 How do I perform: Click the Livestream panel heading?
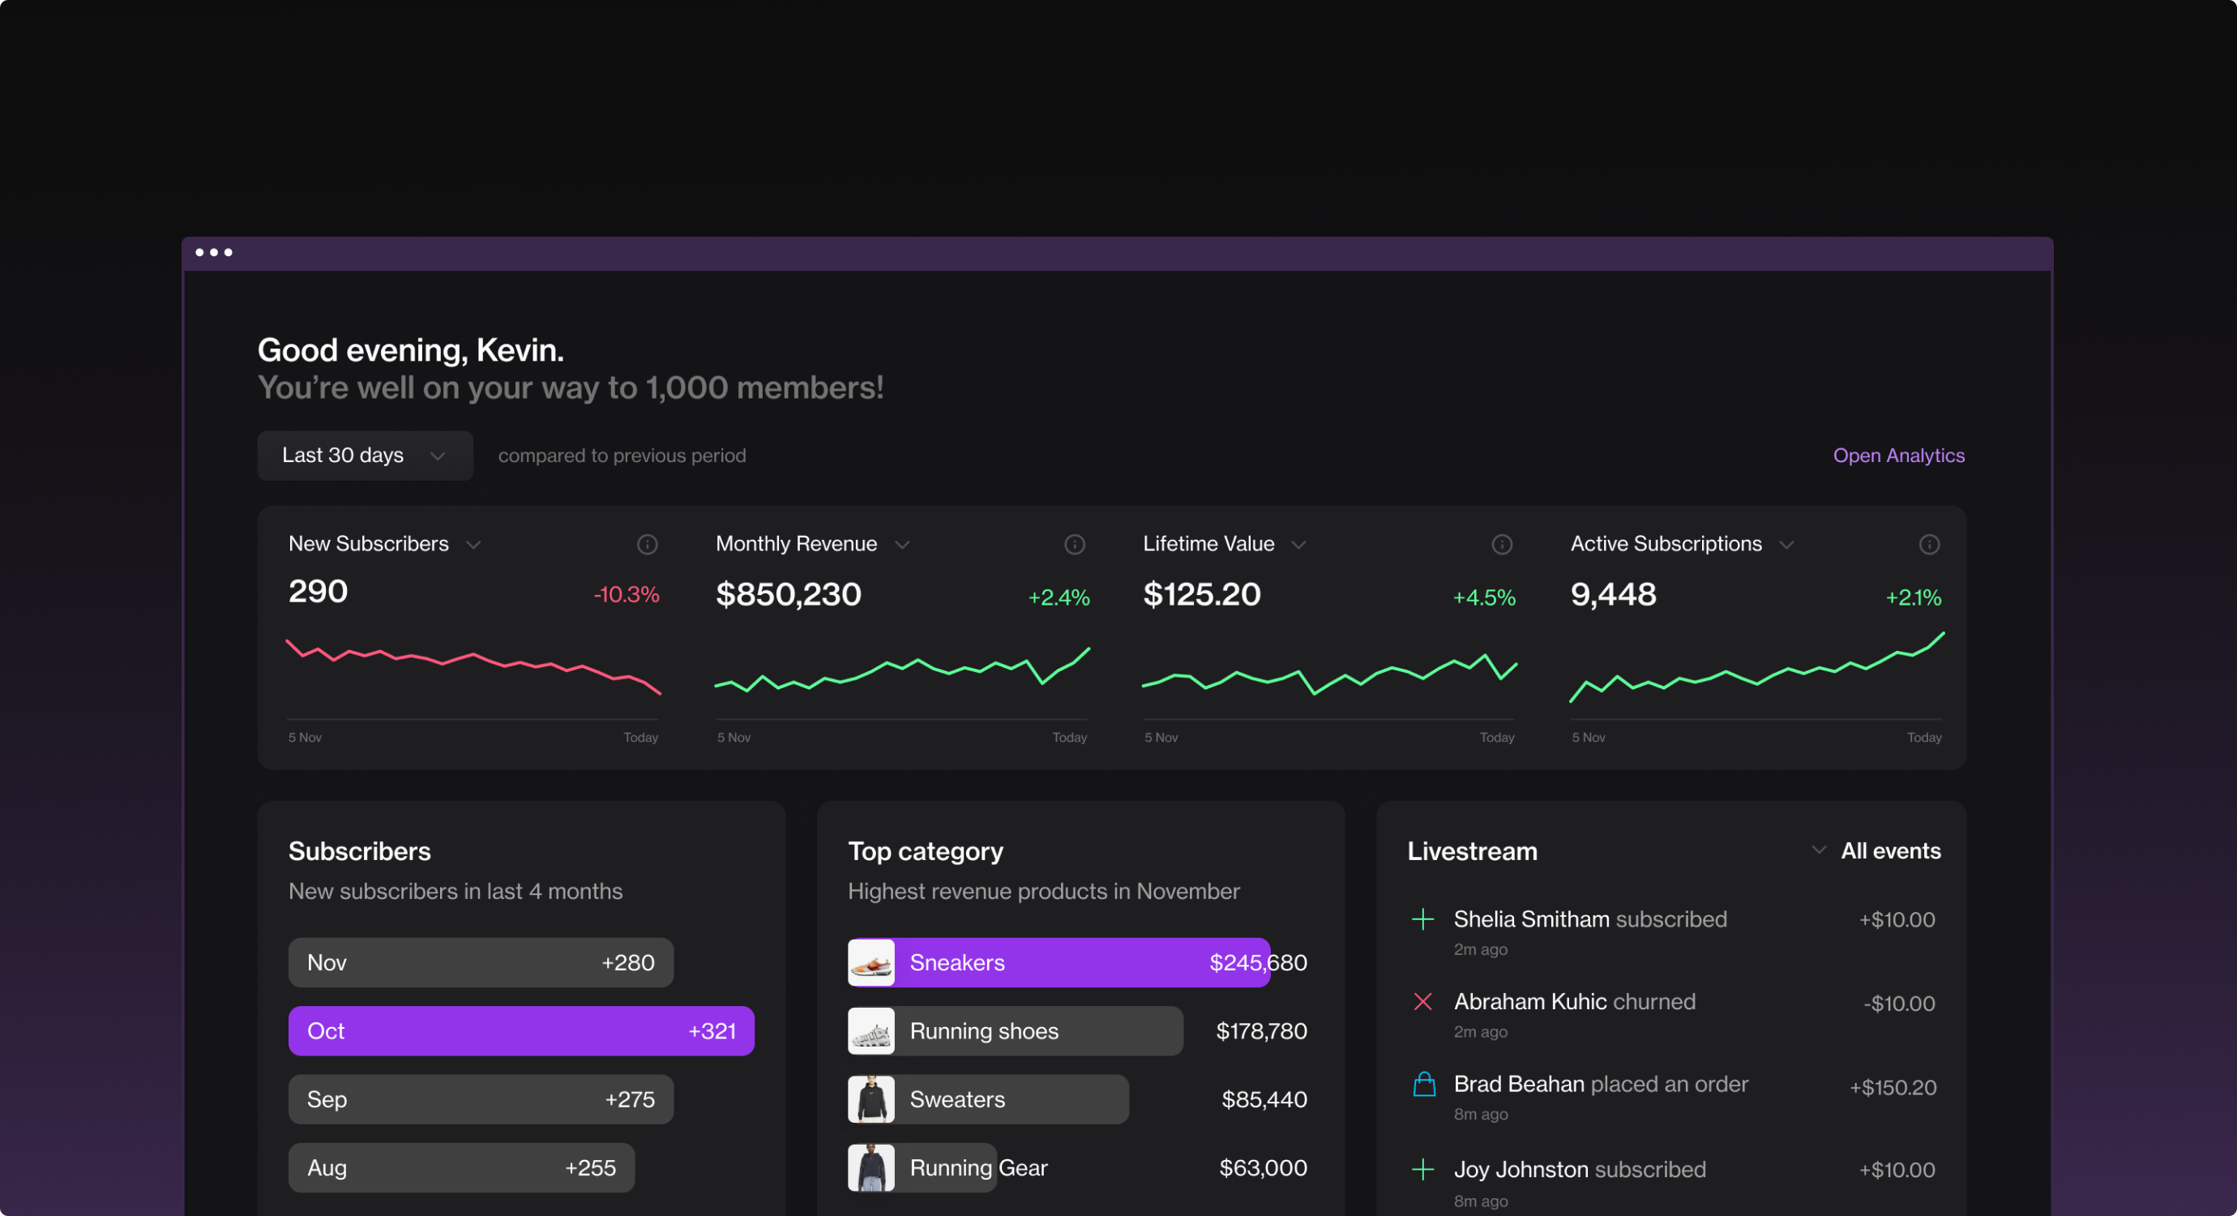pos(1472,850)
